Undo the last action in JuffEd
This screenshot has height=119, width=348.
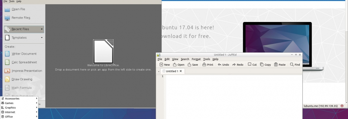[x=223, y=65]
